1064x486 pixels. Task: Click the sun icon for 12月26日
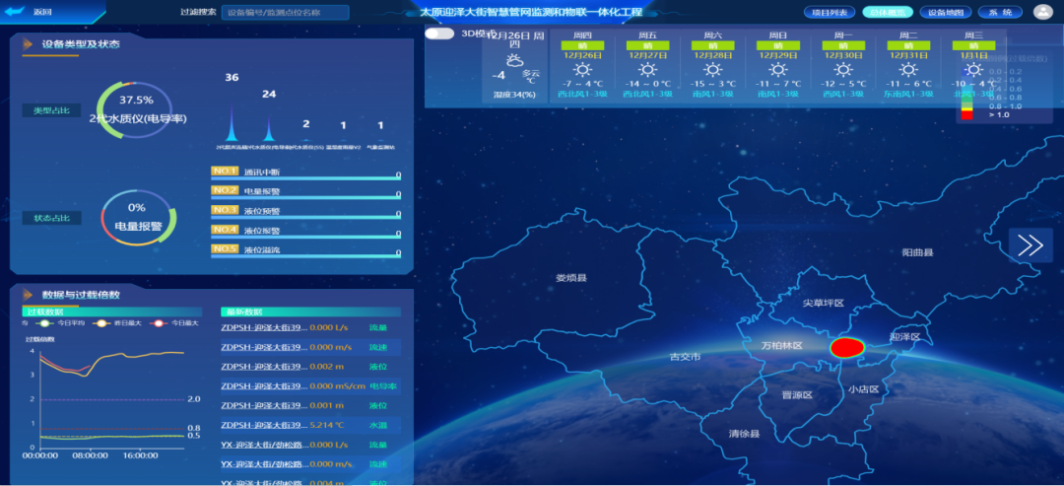tap(582, 69)
